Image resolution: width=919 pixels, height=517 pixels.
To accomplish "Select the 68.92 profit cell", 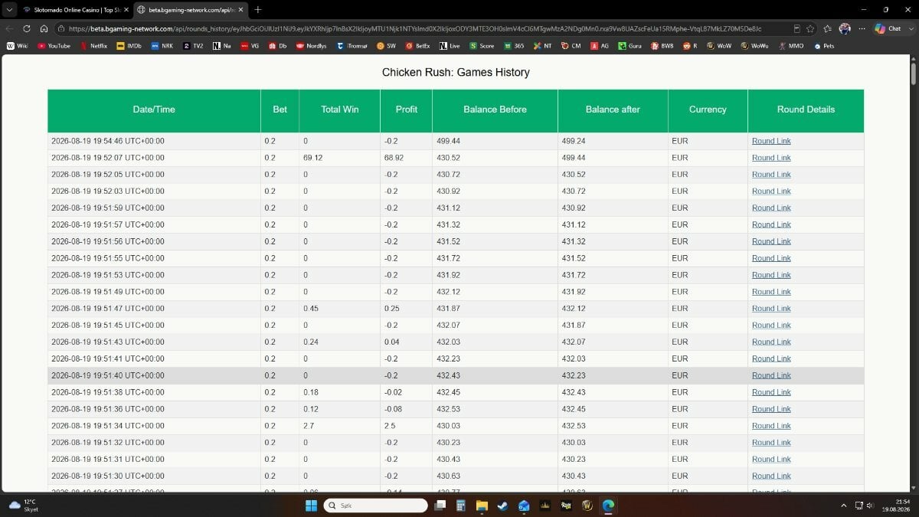I will click(x=406, y=158).
